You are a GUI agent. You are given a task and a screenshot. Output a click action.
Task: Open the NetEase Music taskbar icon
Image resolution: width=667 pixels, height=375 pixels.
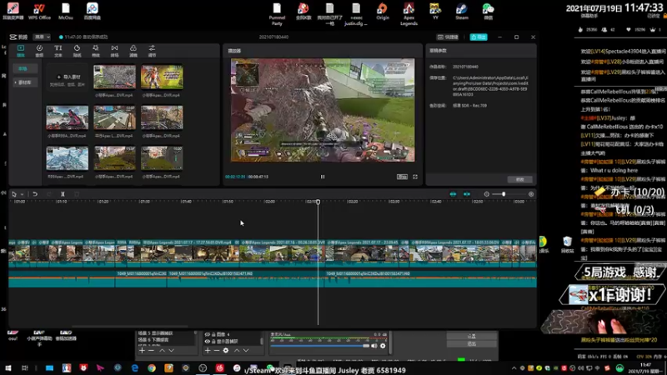tap(219, 368)
